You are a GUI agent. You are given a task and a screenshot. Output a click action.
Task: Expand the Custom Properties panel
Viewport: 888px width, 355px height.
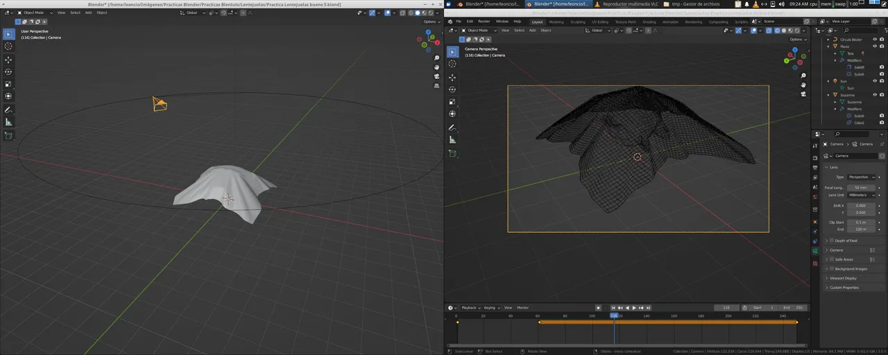843,287
